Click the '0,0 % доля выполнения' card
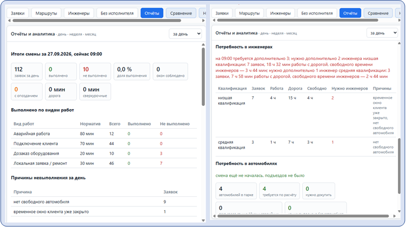 coord(132,71)
